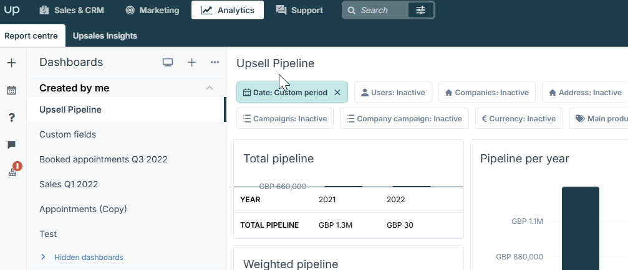Click the Pipeline per year chart title
628x270 pixels.
(524, 159)
